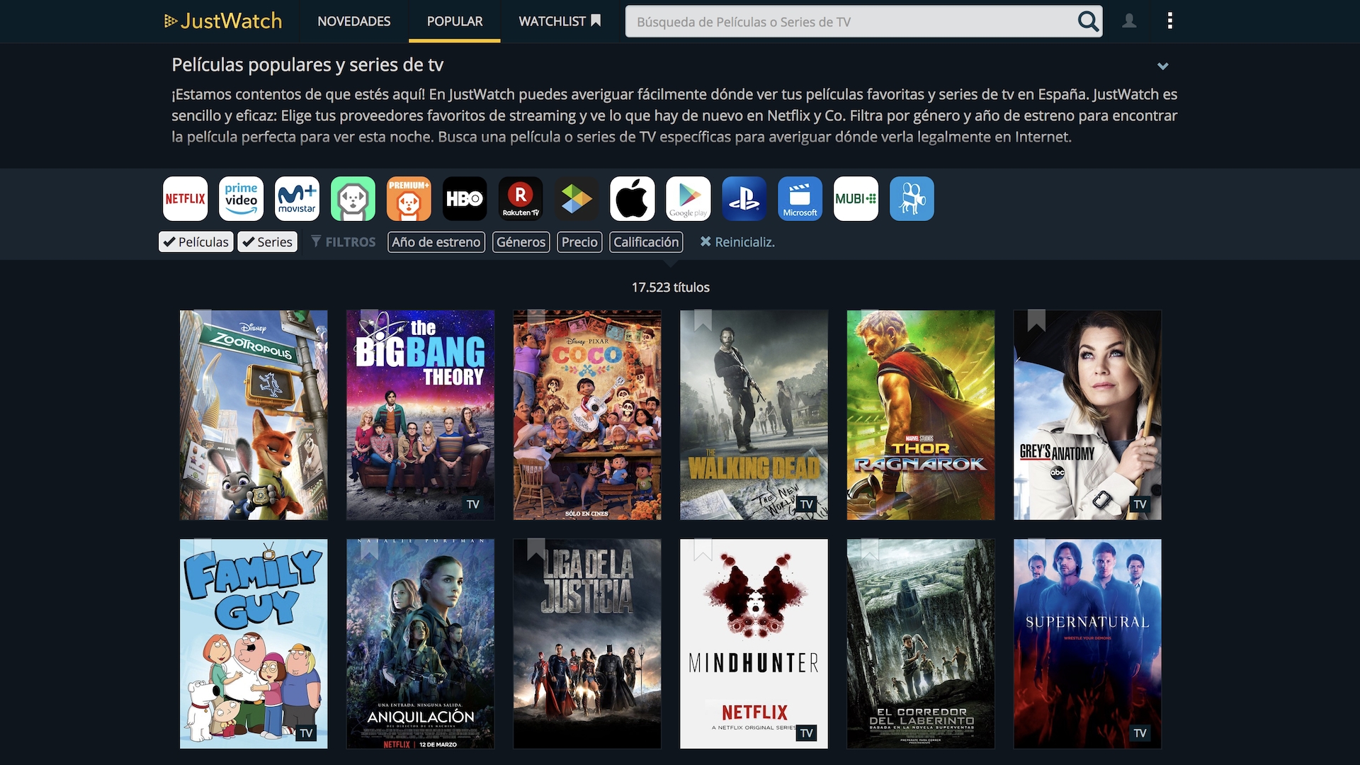Click Reinicializ. to reset filters
Screen dimensions: 1360x765
(x=737, y=242)
